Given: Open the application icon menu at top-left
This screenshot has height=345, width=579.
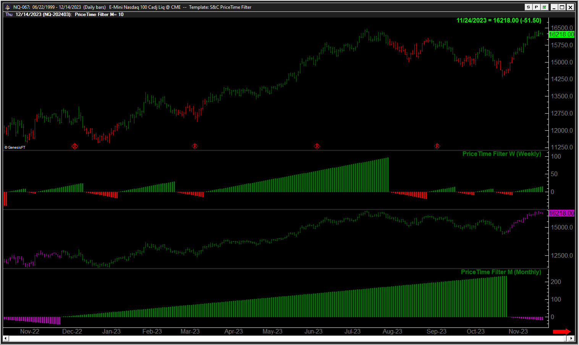Looking at the screenshot, I should pos(7,7).
